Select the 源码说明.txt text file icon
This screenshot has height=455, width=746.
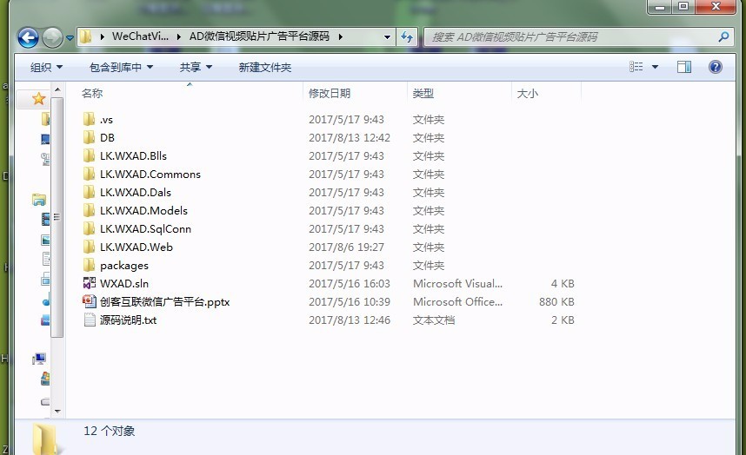coord(90,320)
